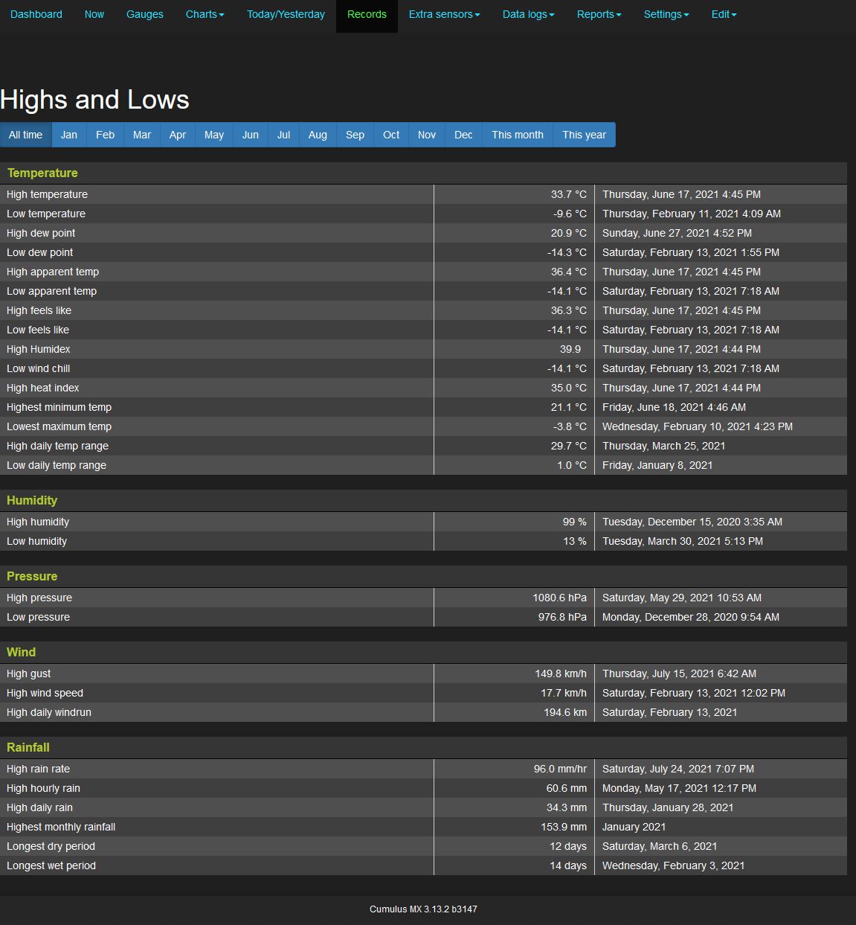Viewport: 856px width, 925px height.
Task: Open the Today/Yesterday page
Action: [x=286, y=14]
